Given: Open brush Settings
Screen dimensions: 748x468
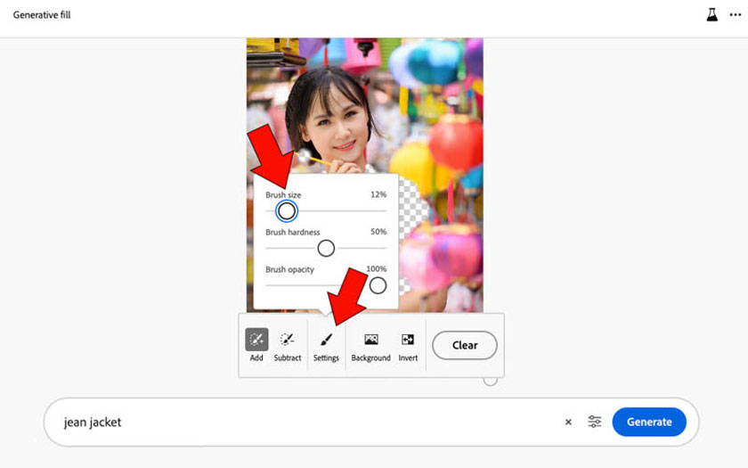Looking at the screenshot, I should point(326,346).
